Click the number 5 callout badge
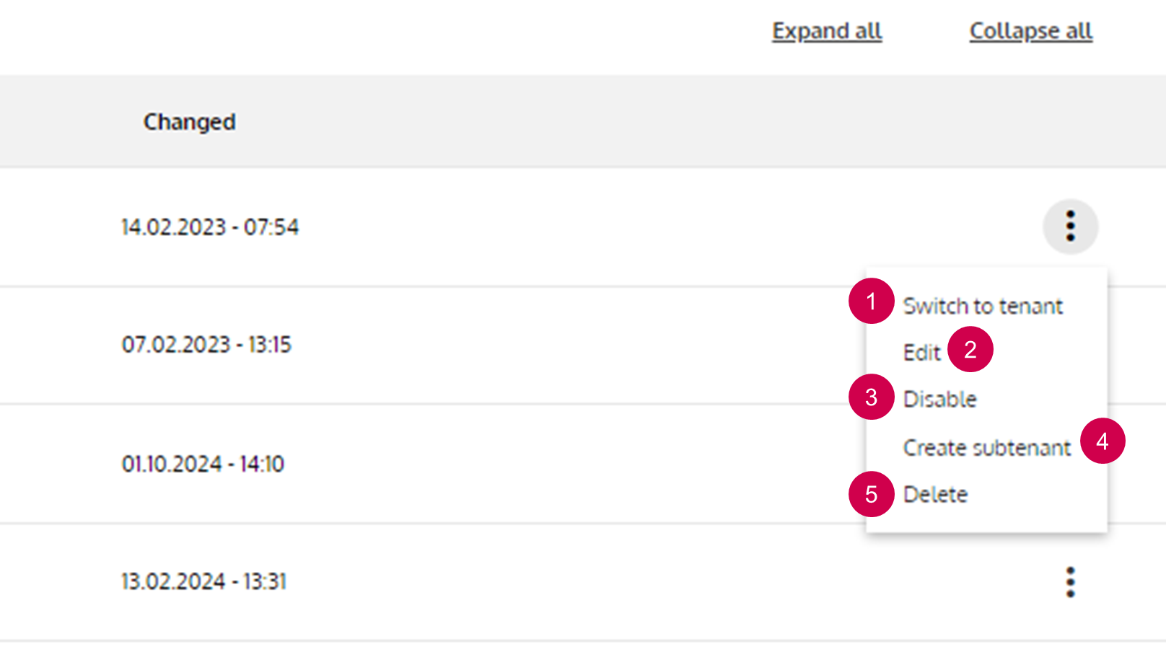Viewport: 1166px width, 652px height. pyautogui.click(x=871, y=494)
